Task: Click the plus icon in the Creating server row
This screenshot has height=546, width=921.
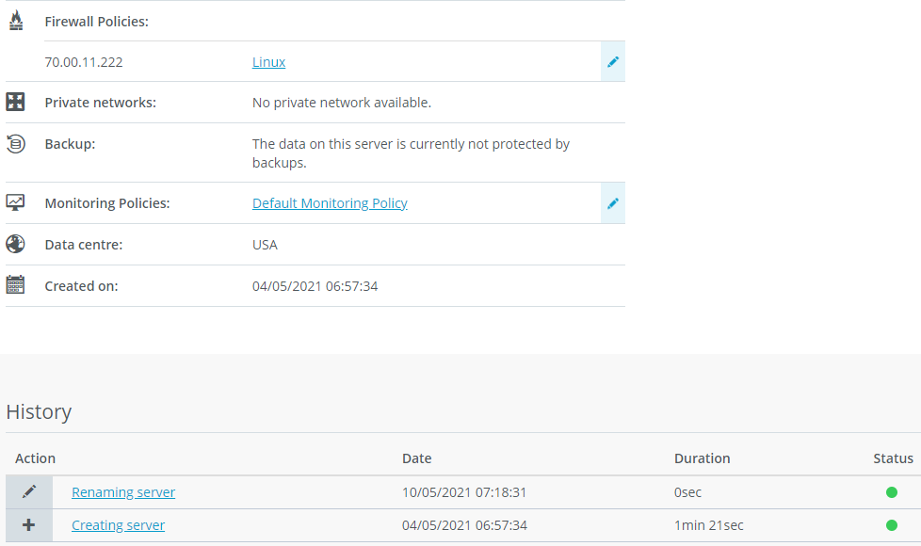Action: [29, 525]
